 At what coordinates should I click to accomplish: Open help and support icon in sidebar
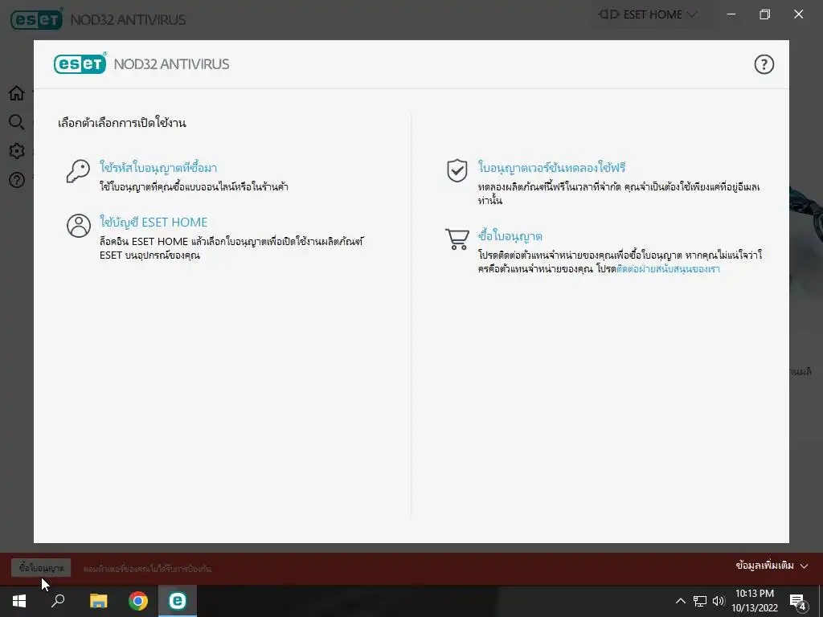[x=17, y=180]
